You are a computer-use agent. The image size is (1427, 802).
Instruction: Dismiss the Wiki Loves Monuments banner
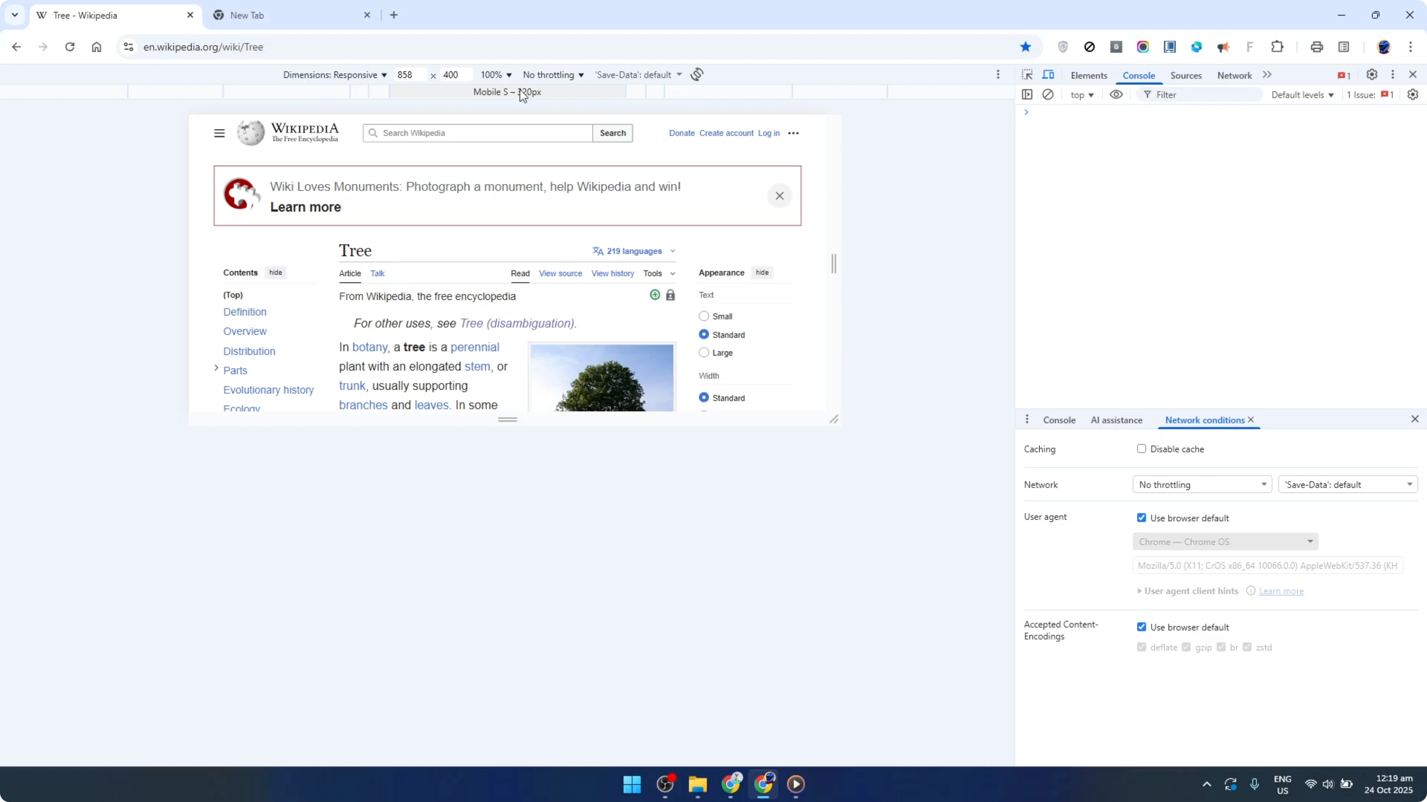point(779,196)
